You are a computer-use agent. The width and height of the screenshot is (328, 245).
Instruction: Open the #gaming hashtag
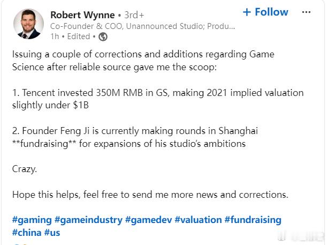point(32,220)
